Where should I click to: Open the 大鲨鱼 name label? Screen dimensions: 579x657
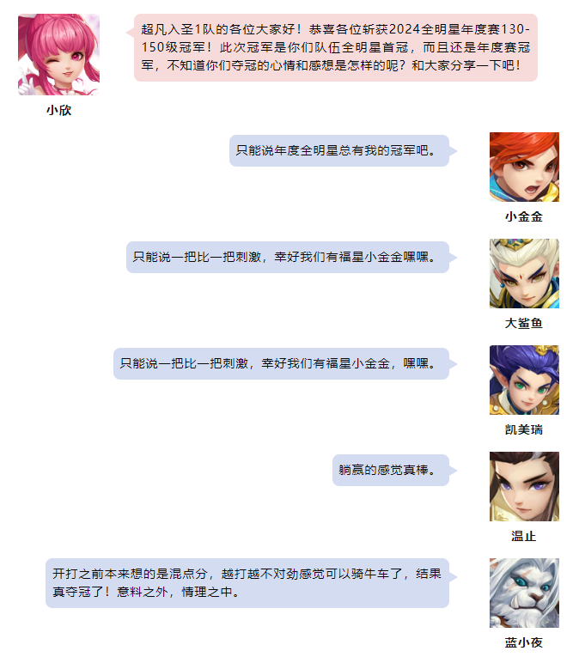tap(524, 323)
